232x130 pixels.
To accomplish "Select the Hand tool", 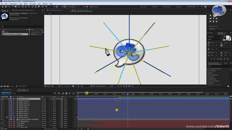I will click(6, 6).
